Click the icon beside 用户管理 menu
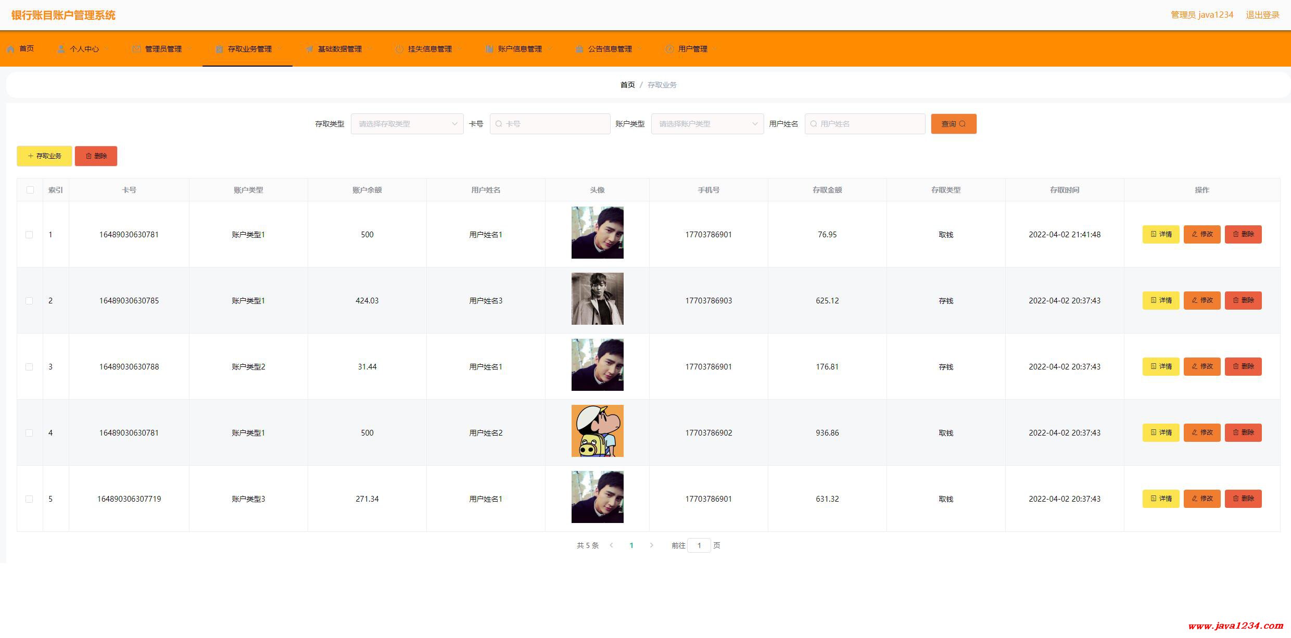 669,49
